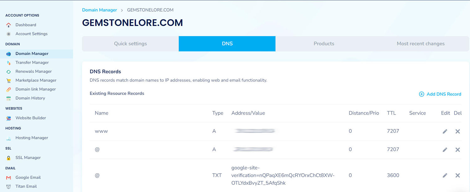Click the Account Settings gear icon
The height and width of the screenshot is (192, 470).
[9, 34]
